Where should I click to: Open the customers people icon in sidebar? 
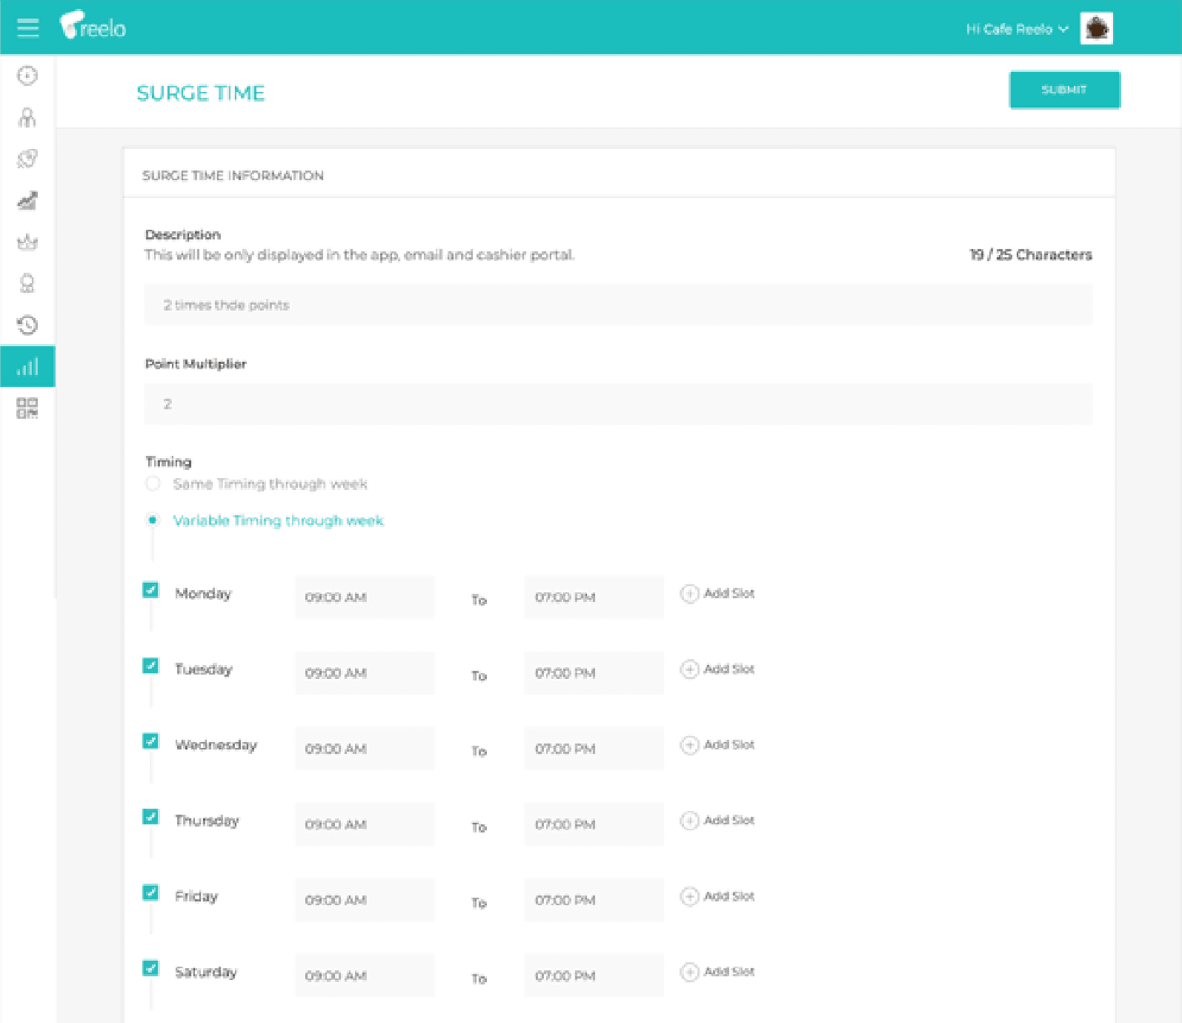click(x=27, y=117)
